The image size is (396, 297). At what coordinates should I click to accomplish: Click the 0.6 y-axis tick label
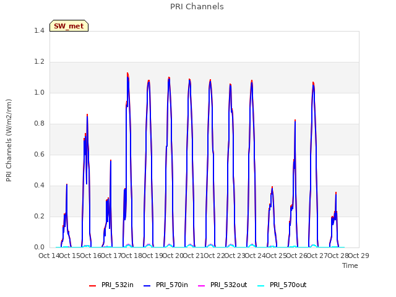coord(39,154)
